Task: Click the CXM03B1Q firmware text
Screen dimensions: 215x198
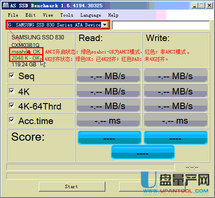Action: pyautogui.click(x=25, y=45)
